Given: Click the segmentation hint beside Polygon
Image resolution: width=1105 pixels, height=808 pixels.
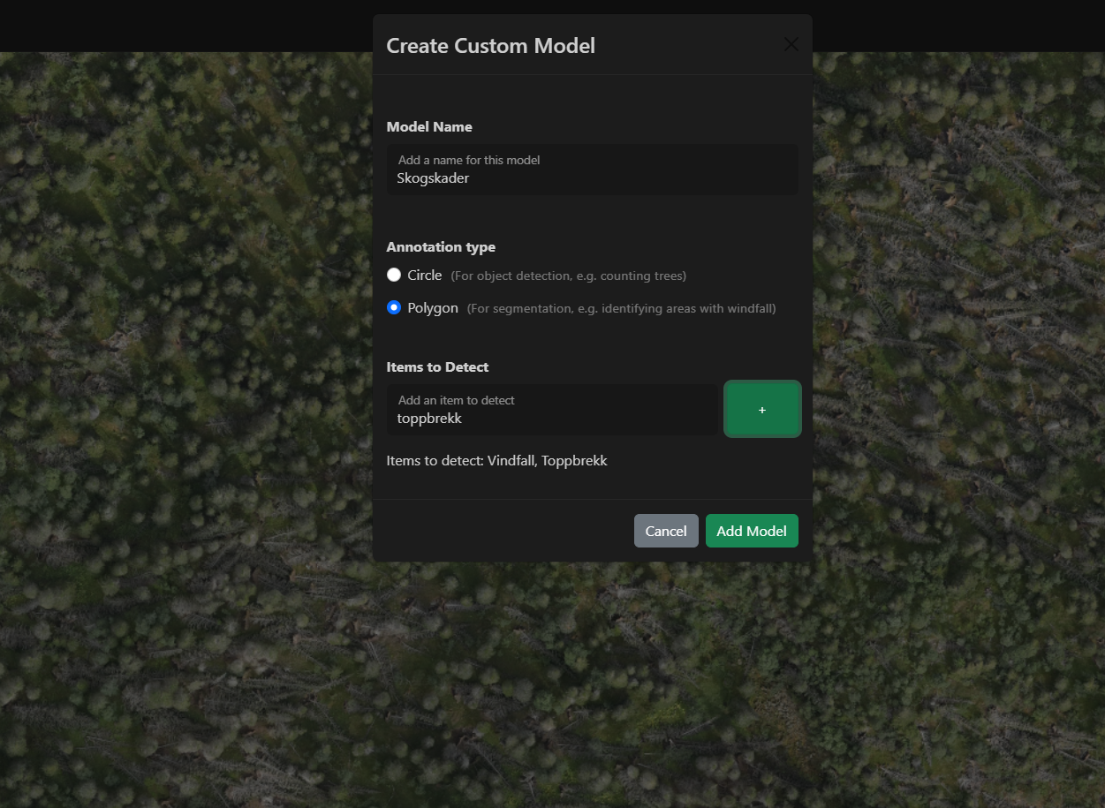Looking at the screenshot, I should (621, 309).
